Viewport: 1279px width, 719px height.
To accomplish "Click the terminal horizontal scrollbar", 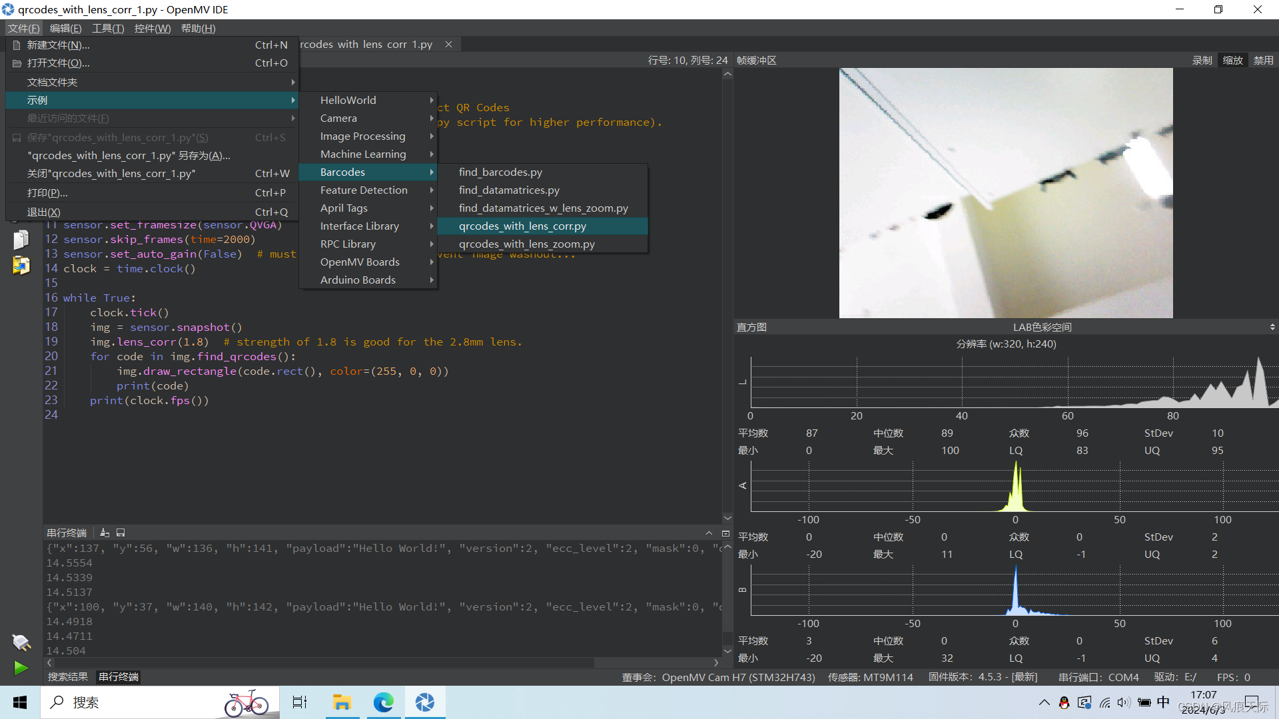I will click(x=320, y=662).
